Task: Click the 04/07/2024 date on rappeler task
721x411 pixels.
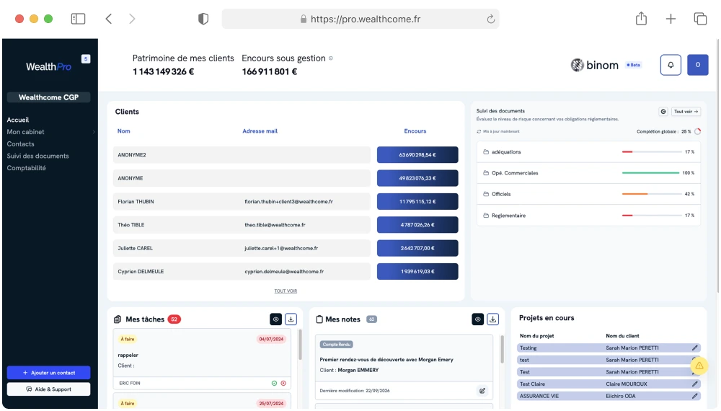Action: 271,340
